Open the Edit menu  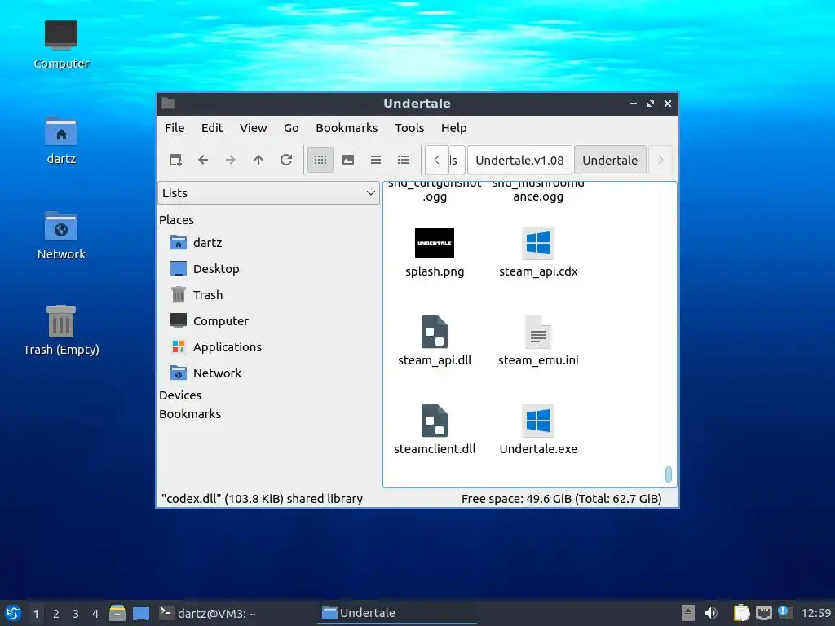coord(212,128)
